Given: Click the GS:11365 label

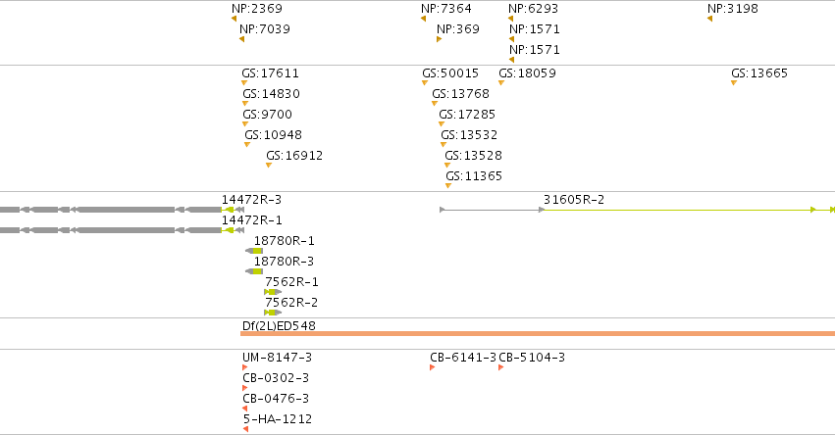Looking at the screenshot, I should tap(474, 176).
